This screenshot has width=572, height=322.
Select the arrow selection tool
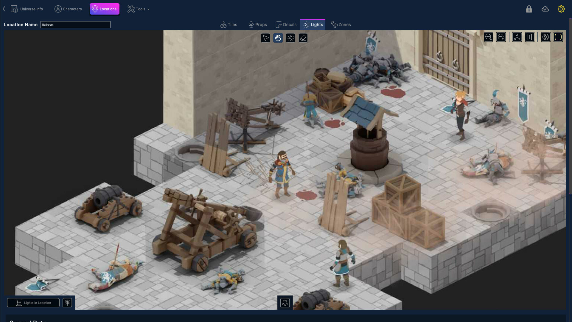[265, 38]
